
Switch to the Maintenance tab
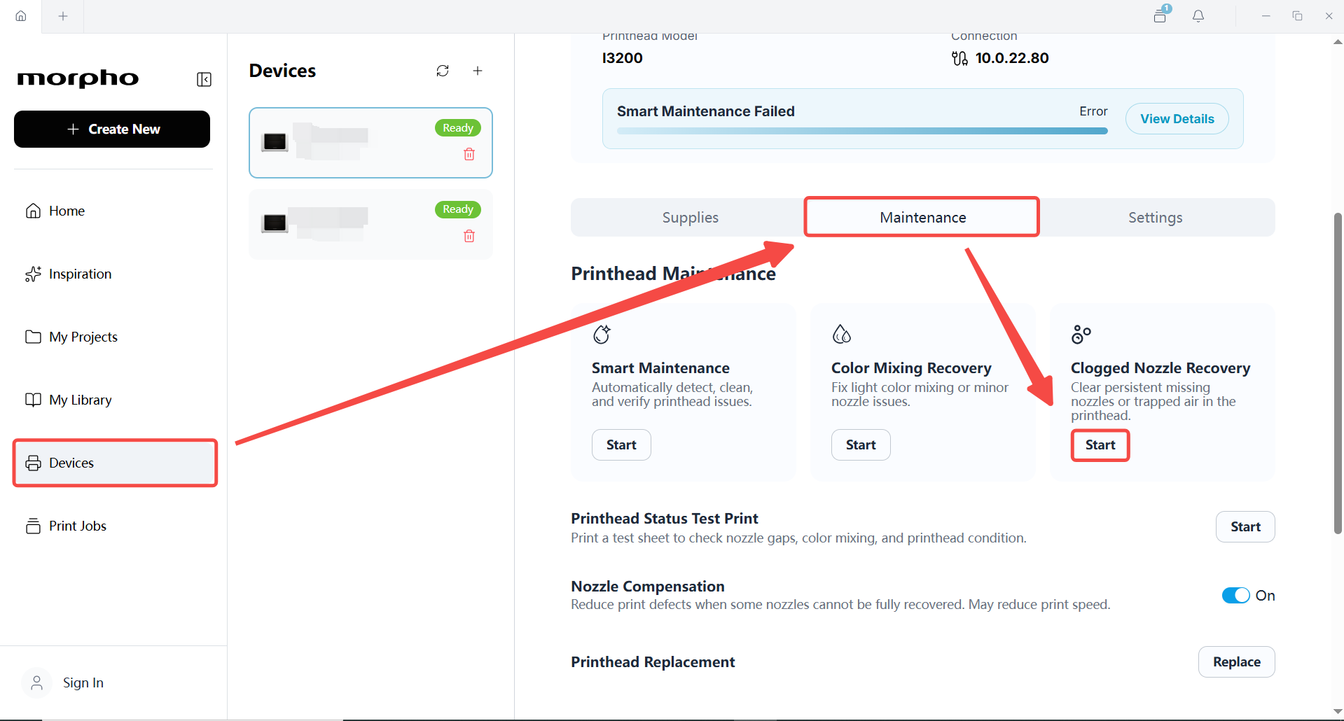(922, 218)
